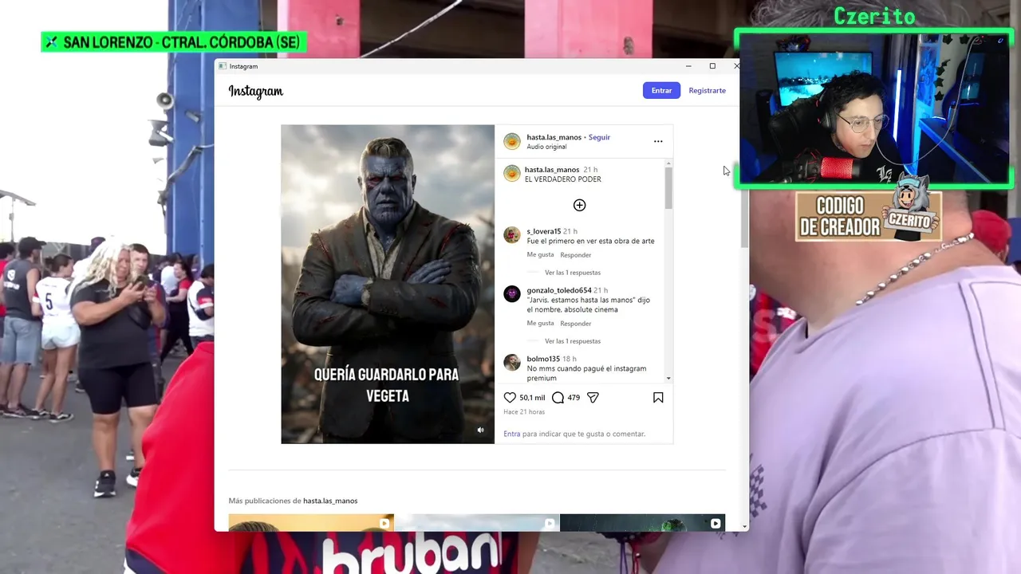
Task: Click the caption author's avatar beside EL VERDADERO PODER
Action: point(512,174)
